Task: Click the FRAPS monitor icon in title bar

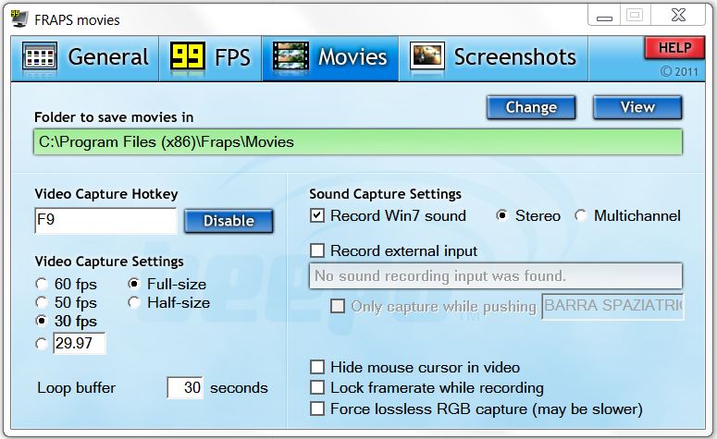Action: 19,18
